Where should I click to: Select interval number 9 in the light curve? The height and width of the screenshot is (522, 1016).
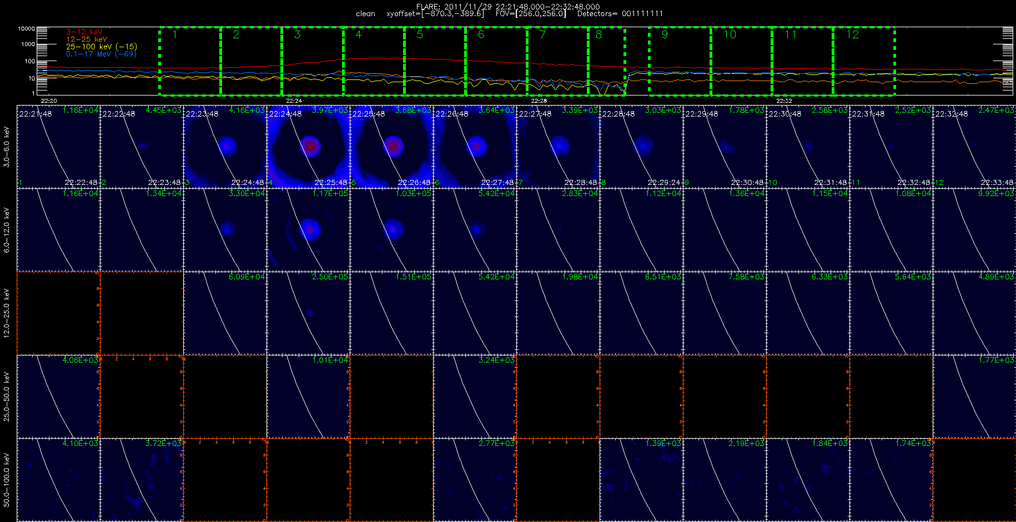(x=680, y=61)
